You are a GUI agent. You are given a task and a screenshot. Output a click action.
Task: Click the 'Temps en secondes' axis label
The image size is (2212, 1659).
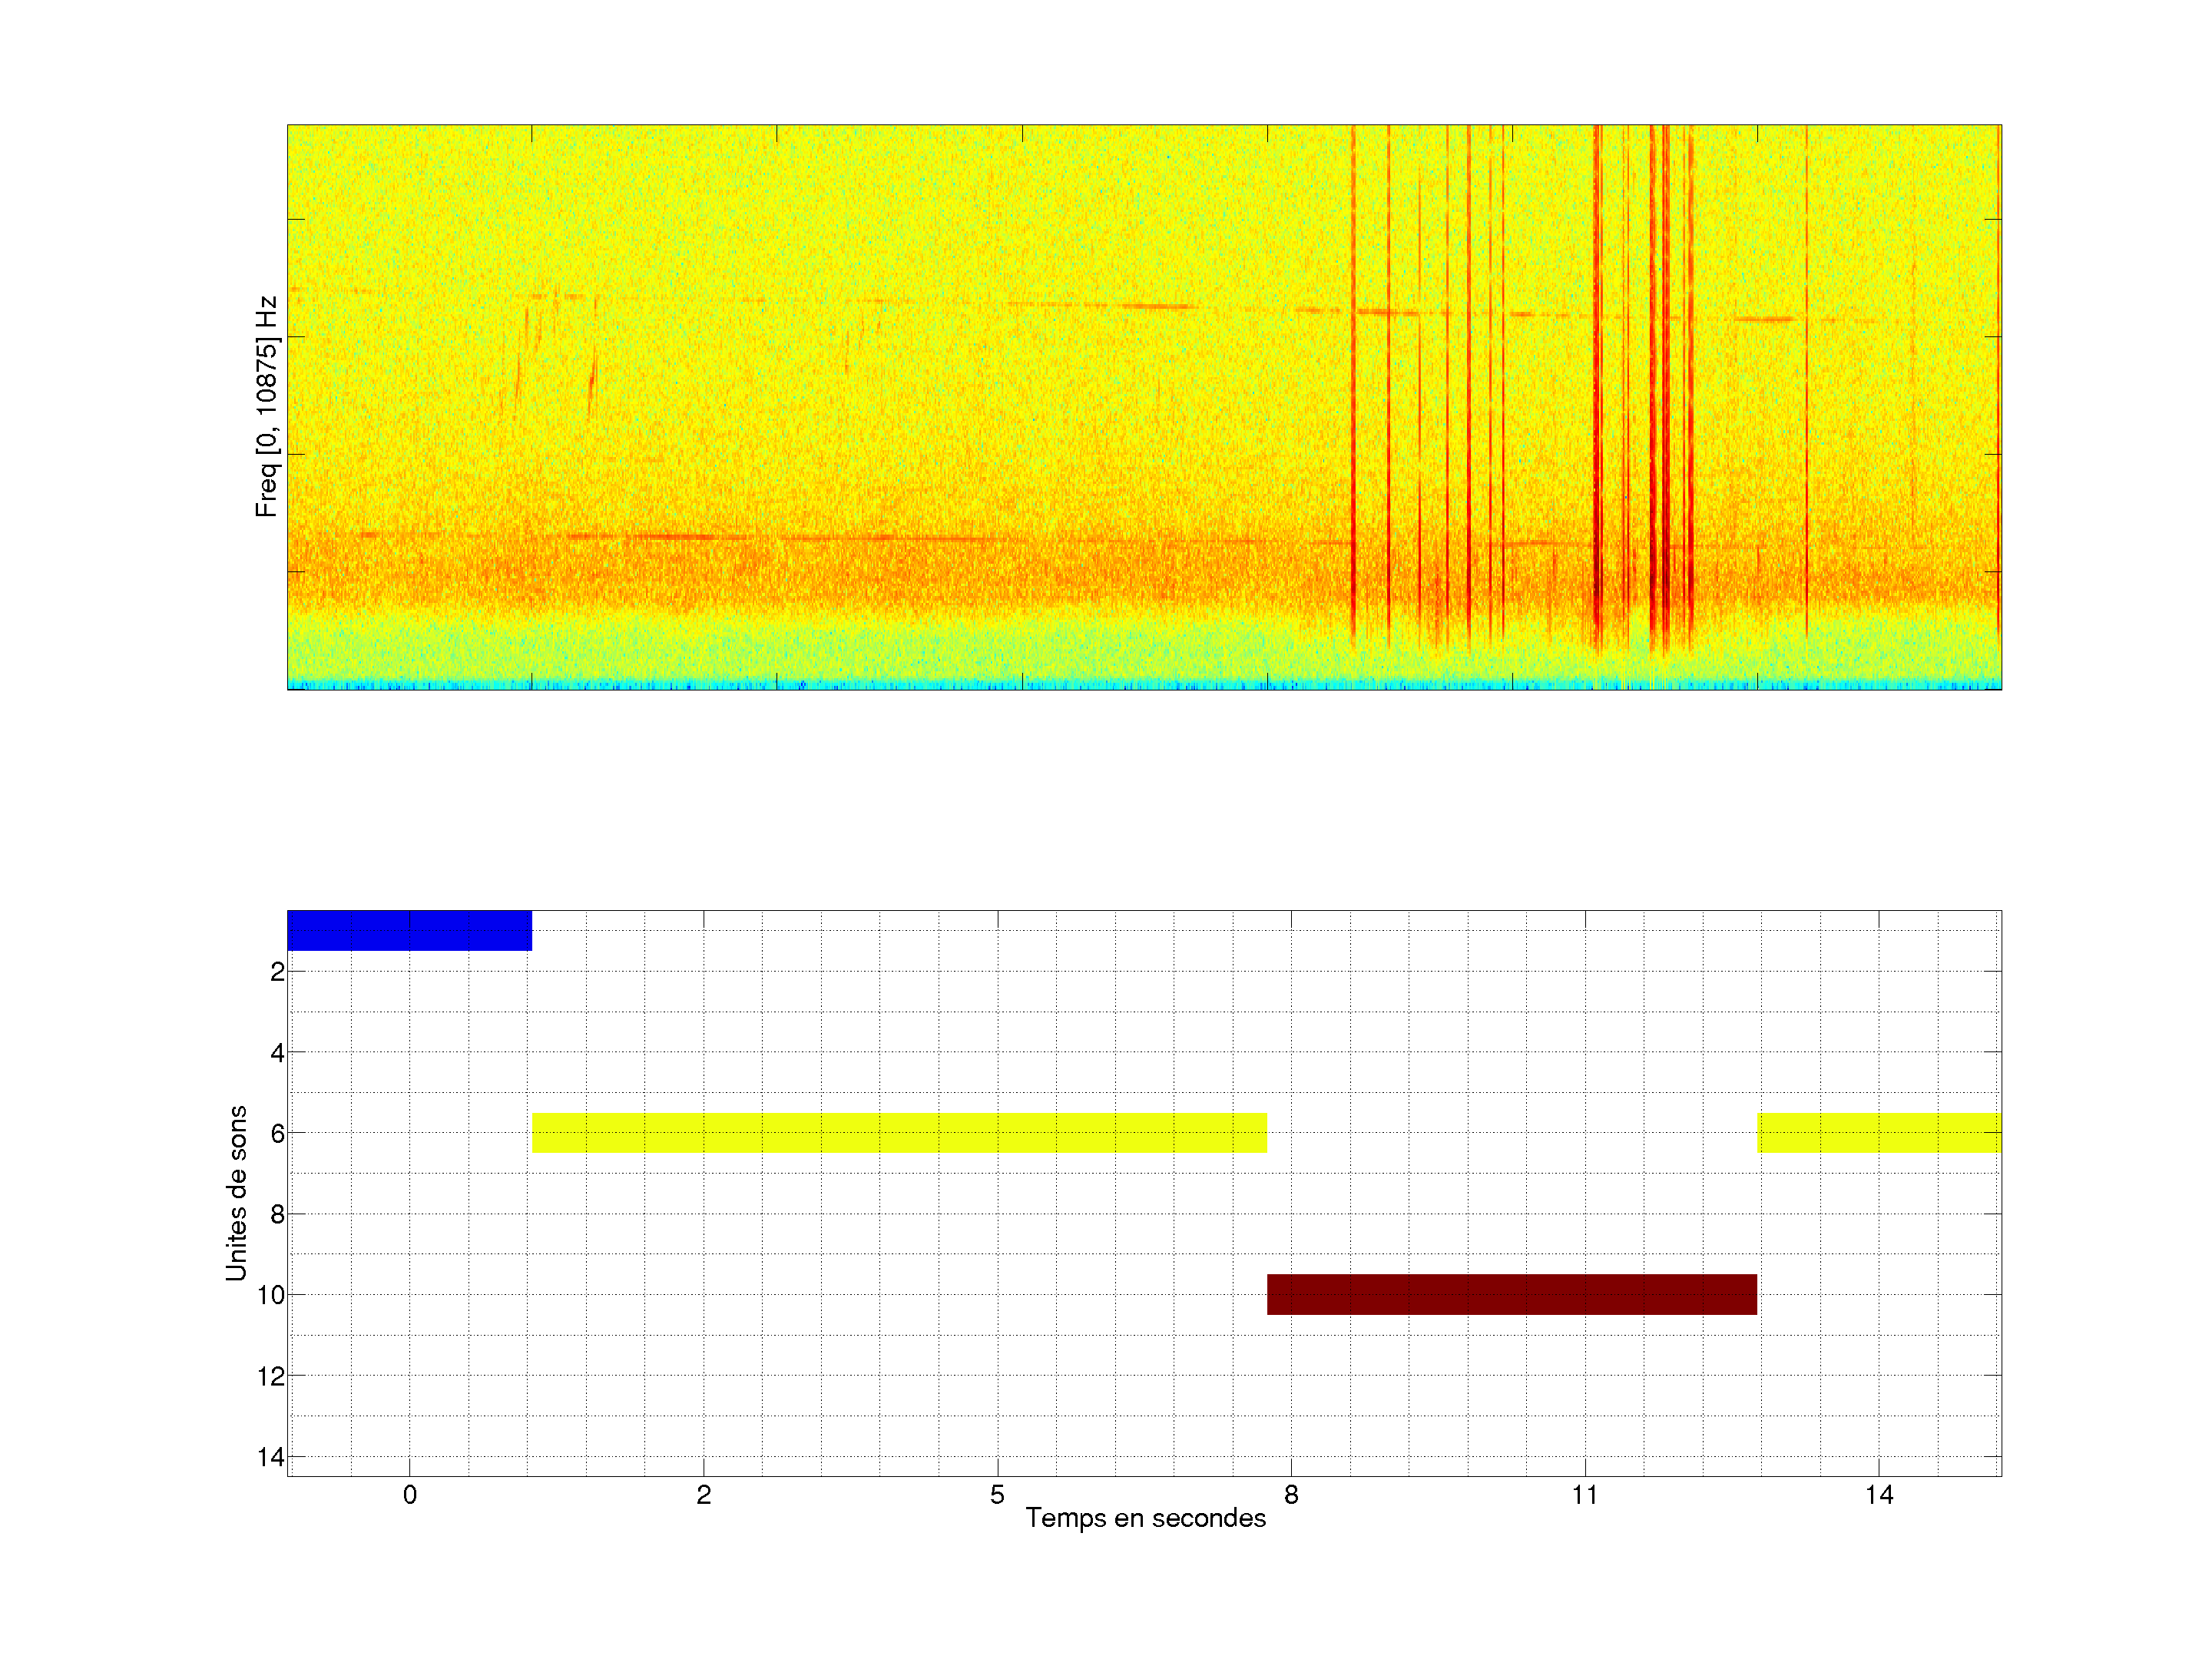tap(1145, 1518)
